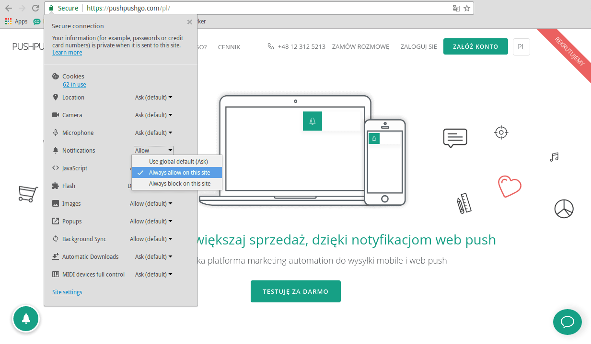Click the Camera icon in permissions list
591x344 pixels.
pos(56,115)
